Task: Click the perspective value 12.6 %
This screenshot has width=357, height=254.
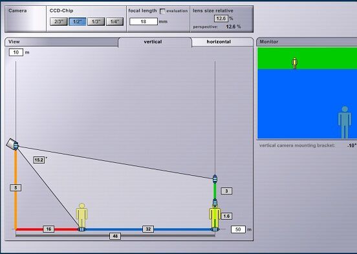Action: pos(233,26)
